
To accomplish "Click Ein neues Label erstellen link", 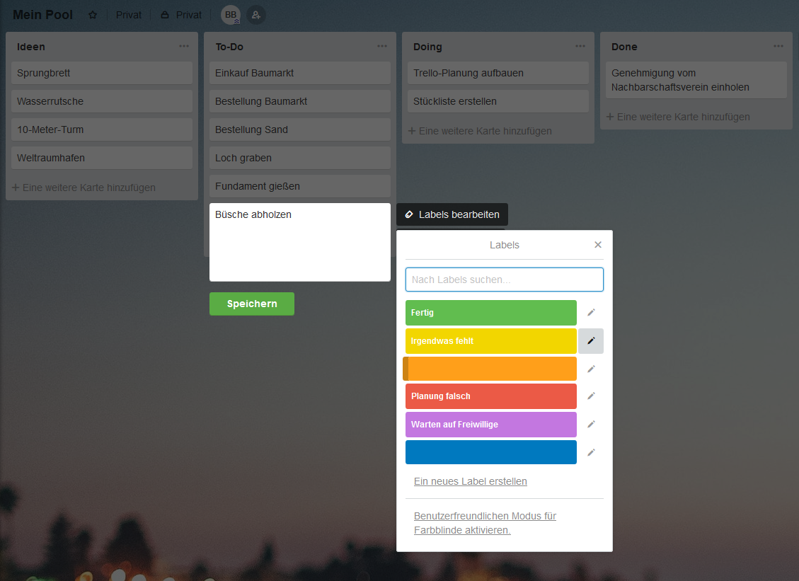I will [x=470, y=481].
